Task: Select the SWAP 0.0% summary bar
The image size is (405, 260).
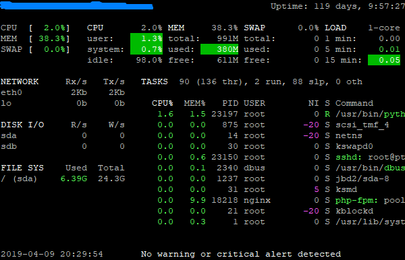Action: click(x=35, y=49)
